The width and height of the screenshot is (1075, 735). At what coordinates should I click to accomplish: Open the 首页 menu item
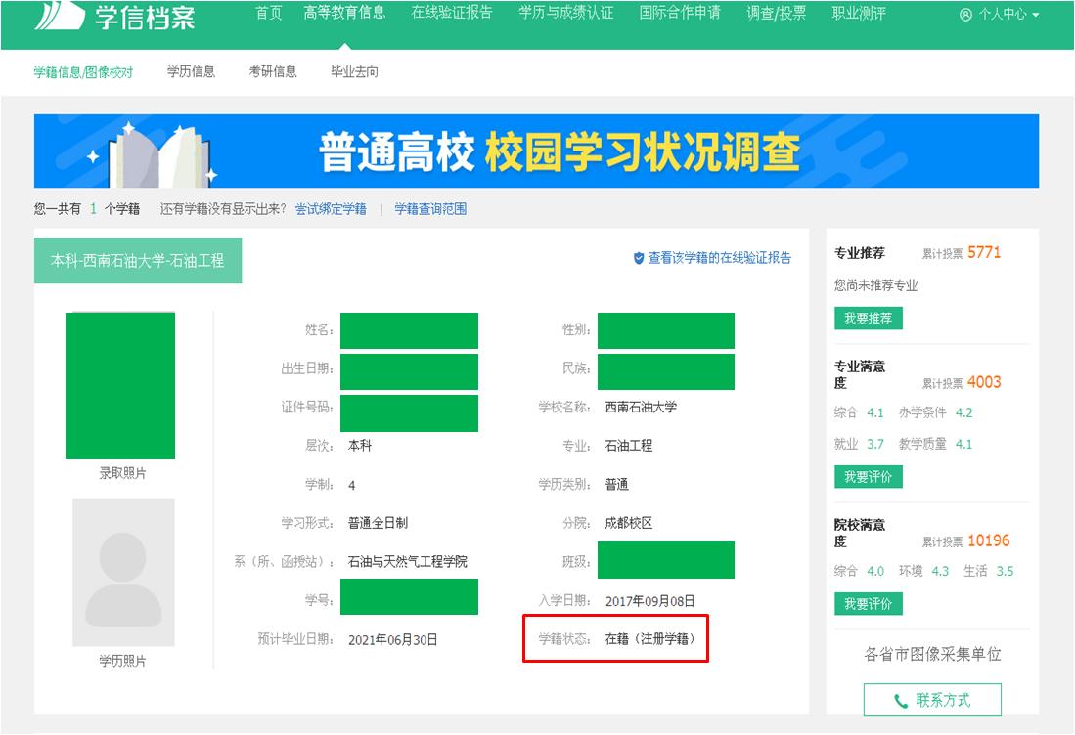[268, 13]
